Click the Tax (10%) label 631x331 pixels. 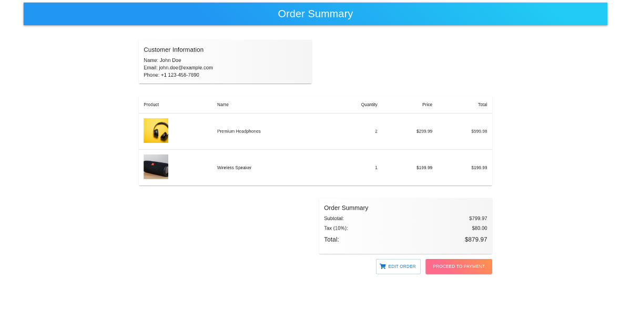tap(336, 228)
